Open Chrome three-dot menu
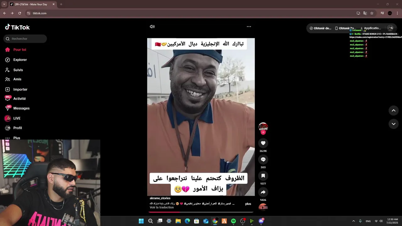The height and width of the screenshot is (226, 402). tap(397, 13)
